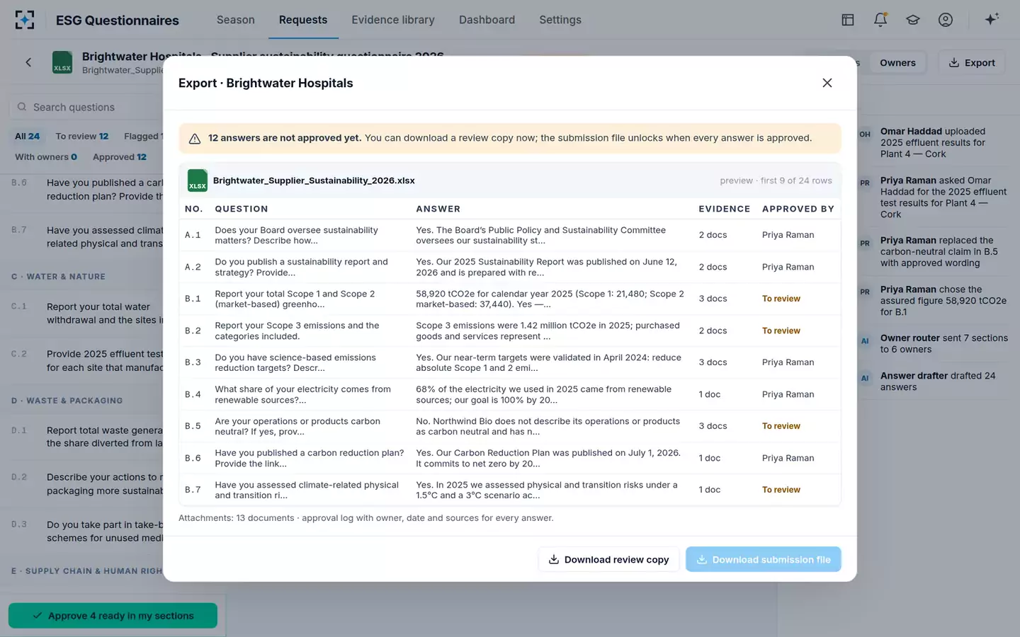Click the 3 docs evidence cell for B.3

click(x=713, y=362)
